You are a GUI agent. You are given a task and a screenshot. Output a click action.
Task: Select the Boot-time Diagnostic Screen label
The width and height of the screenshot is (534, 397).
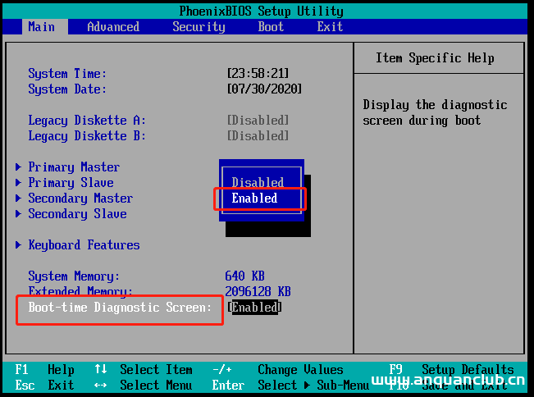click(x=120, y=308)
